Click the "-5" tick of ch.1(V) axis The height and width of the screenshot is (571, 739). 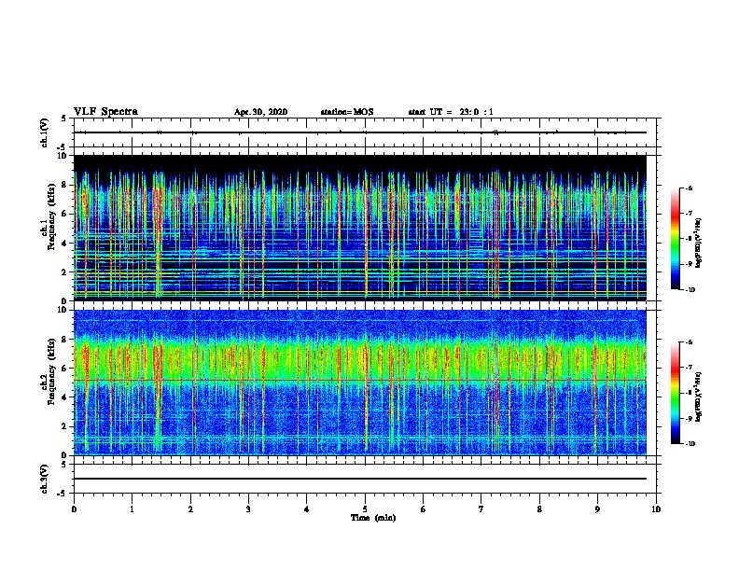tap(63, 147)
